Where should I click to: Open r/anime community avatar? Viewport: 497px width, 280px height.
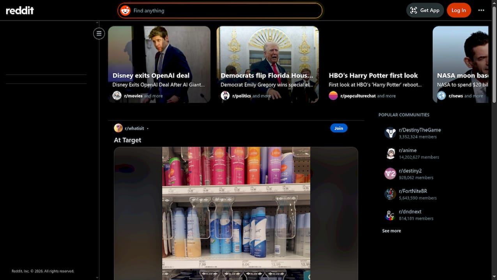pyautogui.click(x=390, y=154)
